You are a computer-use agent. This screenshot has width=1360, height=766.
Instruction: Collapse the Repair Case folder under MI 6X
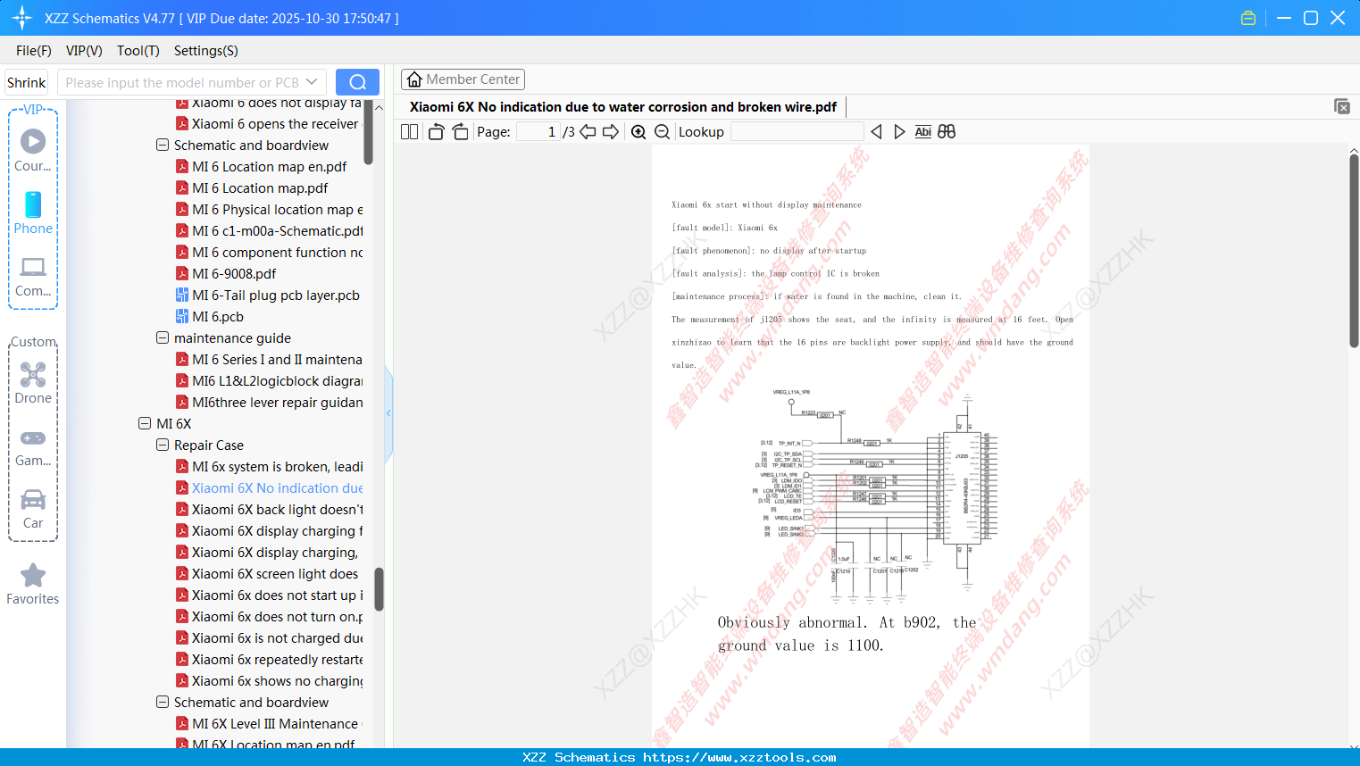(163, 445)
